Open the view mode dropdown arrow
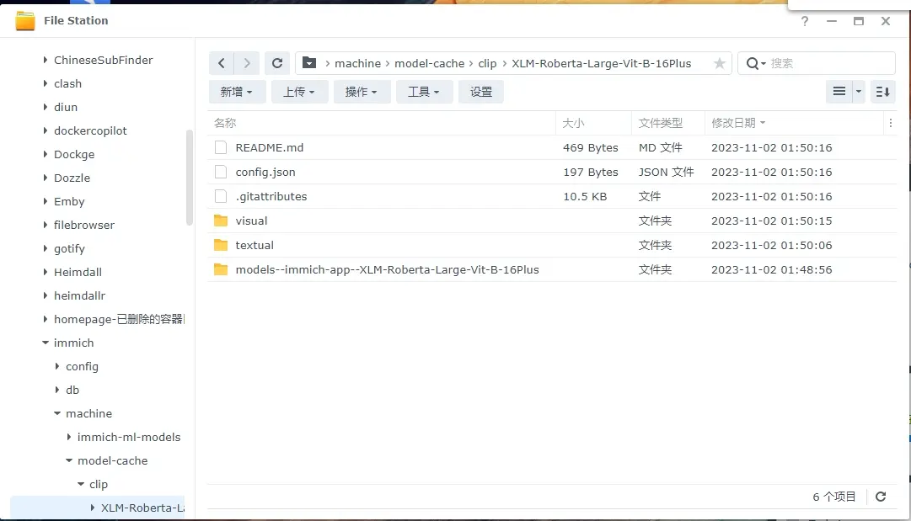Screen dimensions: 911x521 click(x=859, y=92)
